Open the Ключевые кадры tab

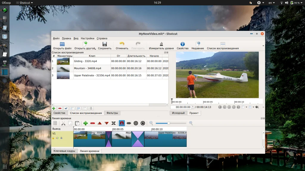64,151
